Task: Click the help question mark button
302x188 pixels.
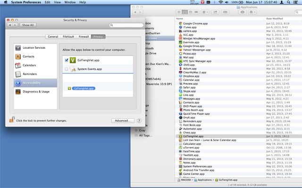Action: pyautogui.click(x=139, y=121)
